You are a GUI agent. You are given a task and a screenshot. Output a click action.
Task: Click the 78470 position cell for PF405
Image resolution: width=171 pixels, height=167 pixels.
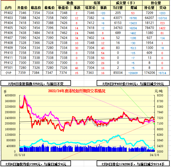pyautogui.click(x=149, y=28)
